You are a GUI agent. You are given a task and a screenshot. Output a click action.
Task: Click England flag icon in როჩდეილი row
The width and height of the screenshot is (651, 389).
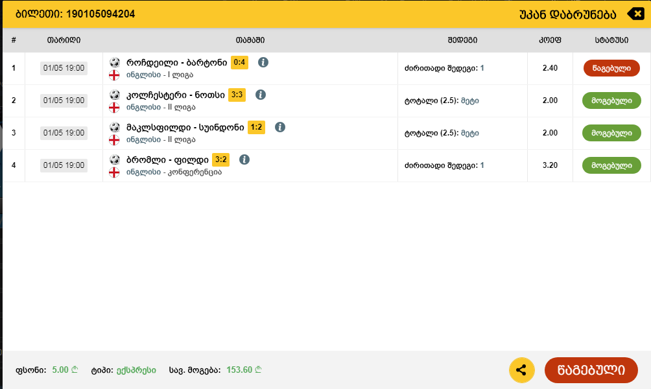point(114,75)
